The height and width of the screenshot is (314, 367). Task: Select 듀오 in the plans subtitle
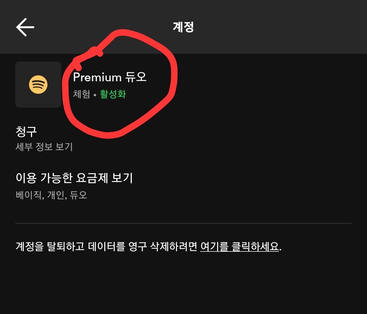[78, 195]
